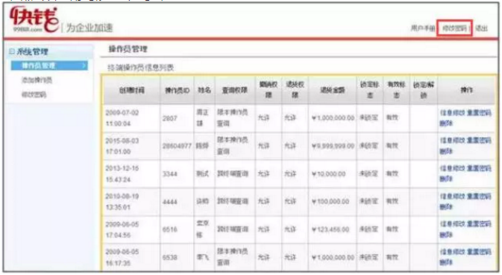
Task: Click 删除 for operator 2807
Action: (446, 123)
